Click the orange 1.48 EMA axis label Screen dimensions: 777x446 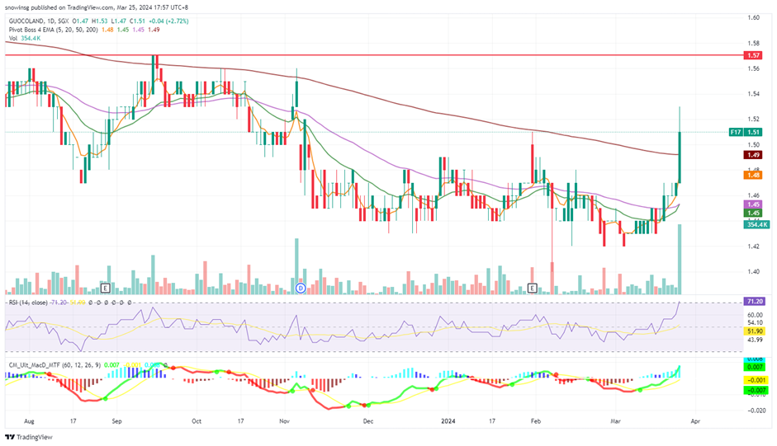pos(753,175)
